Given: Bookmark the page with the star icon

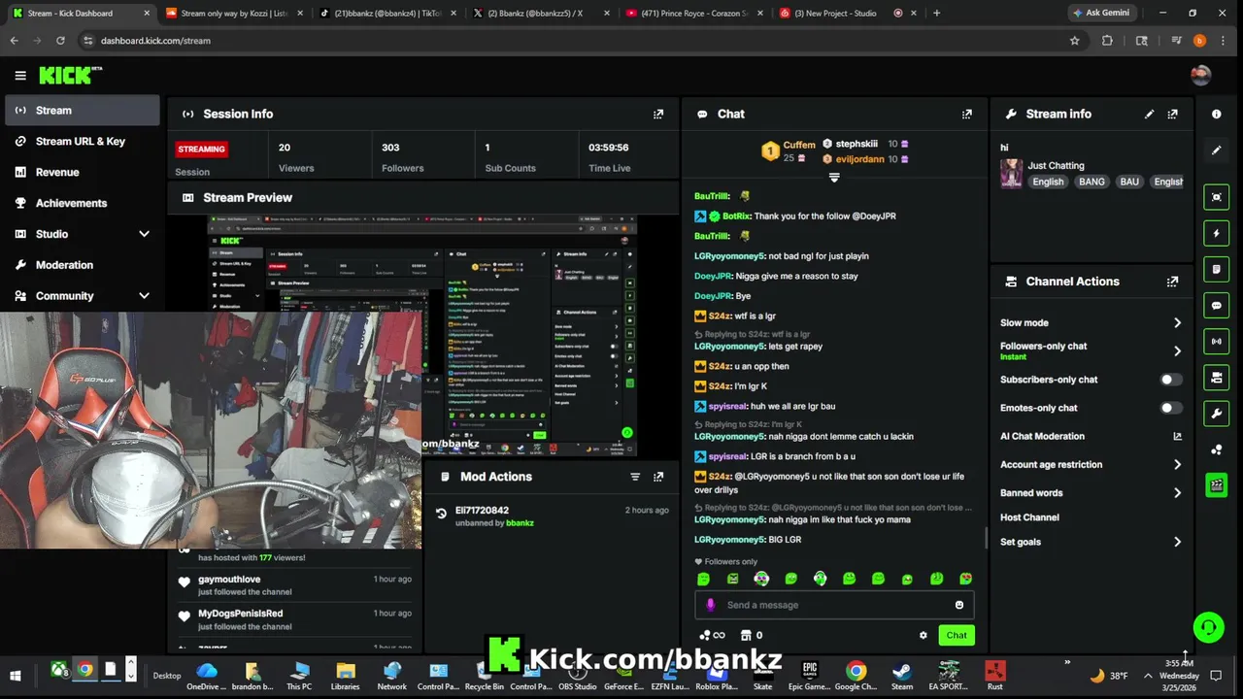Looking at the screenshot, I should click(1074, 41).
